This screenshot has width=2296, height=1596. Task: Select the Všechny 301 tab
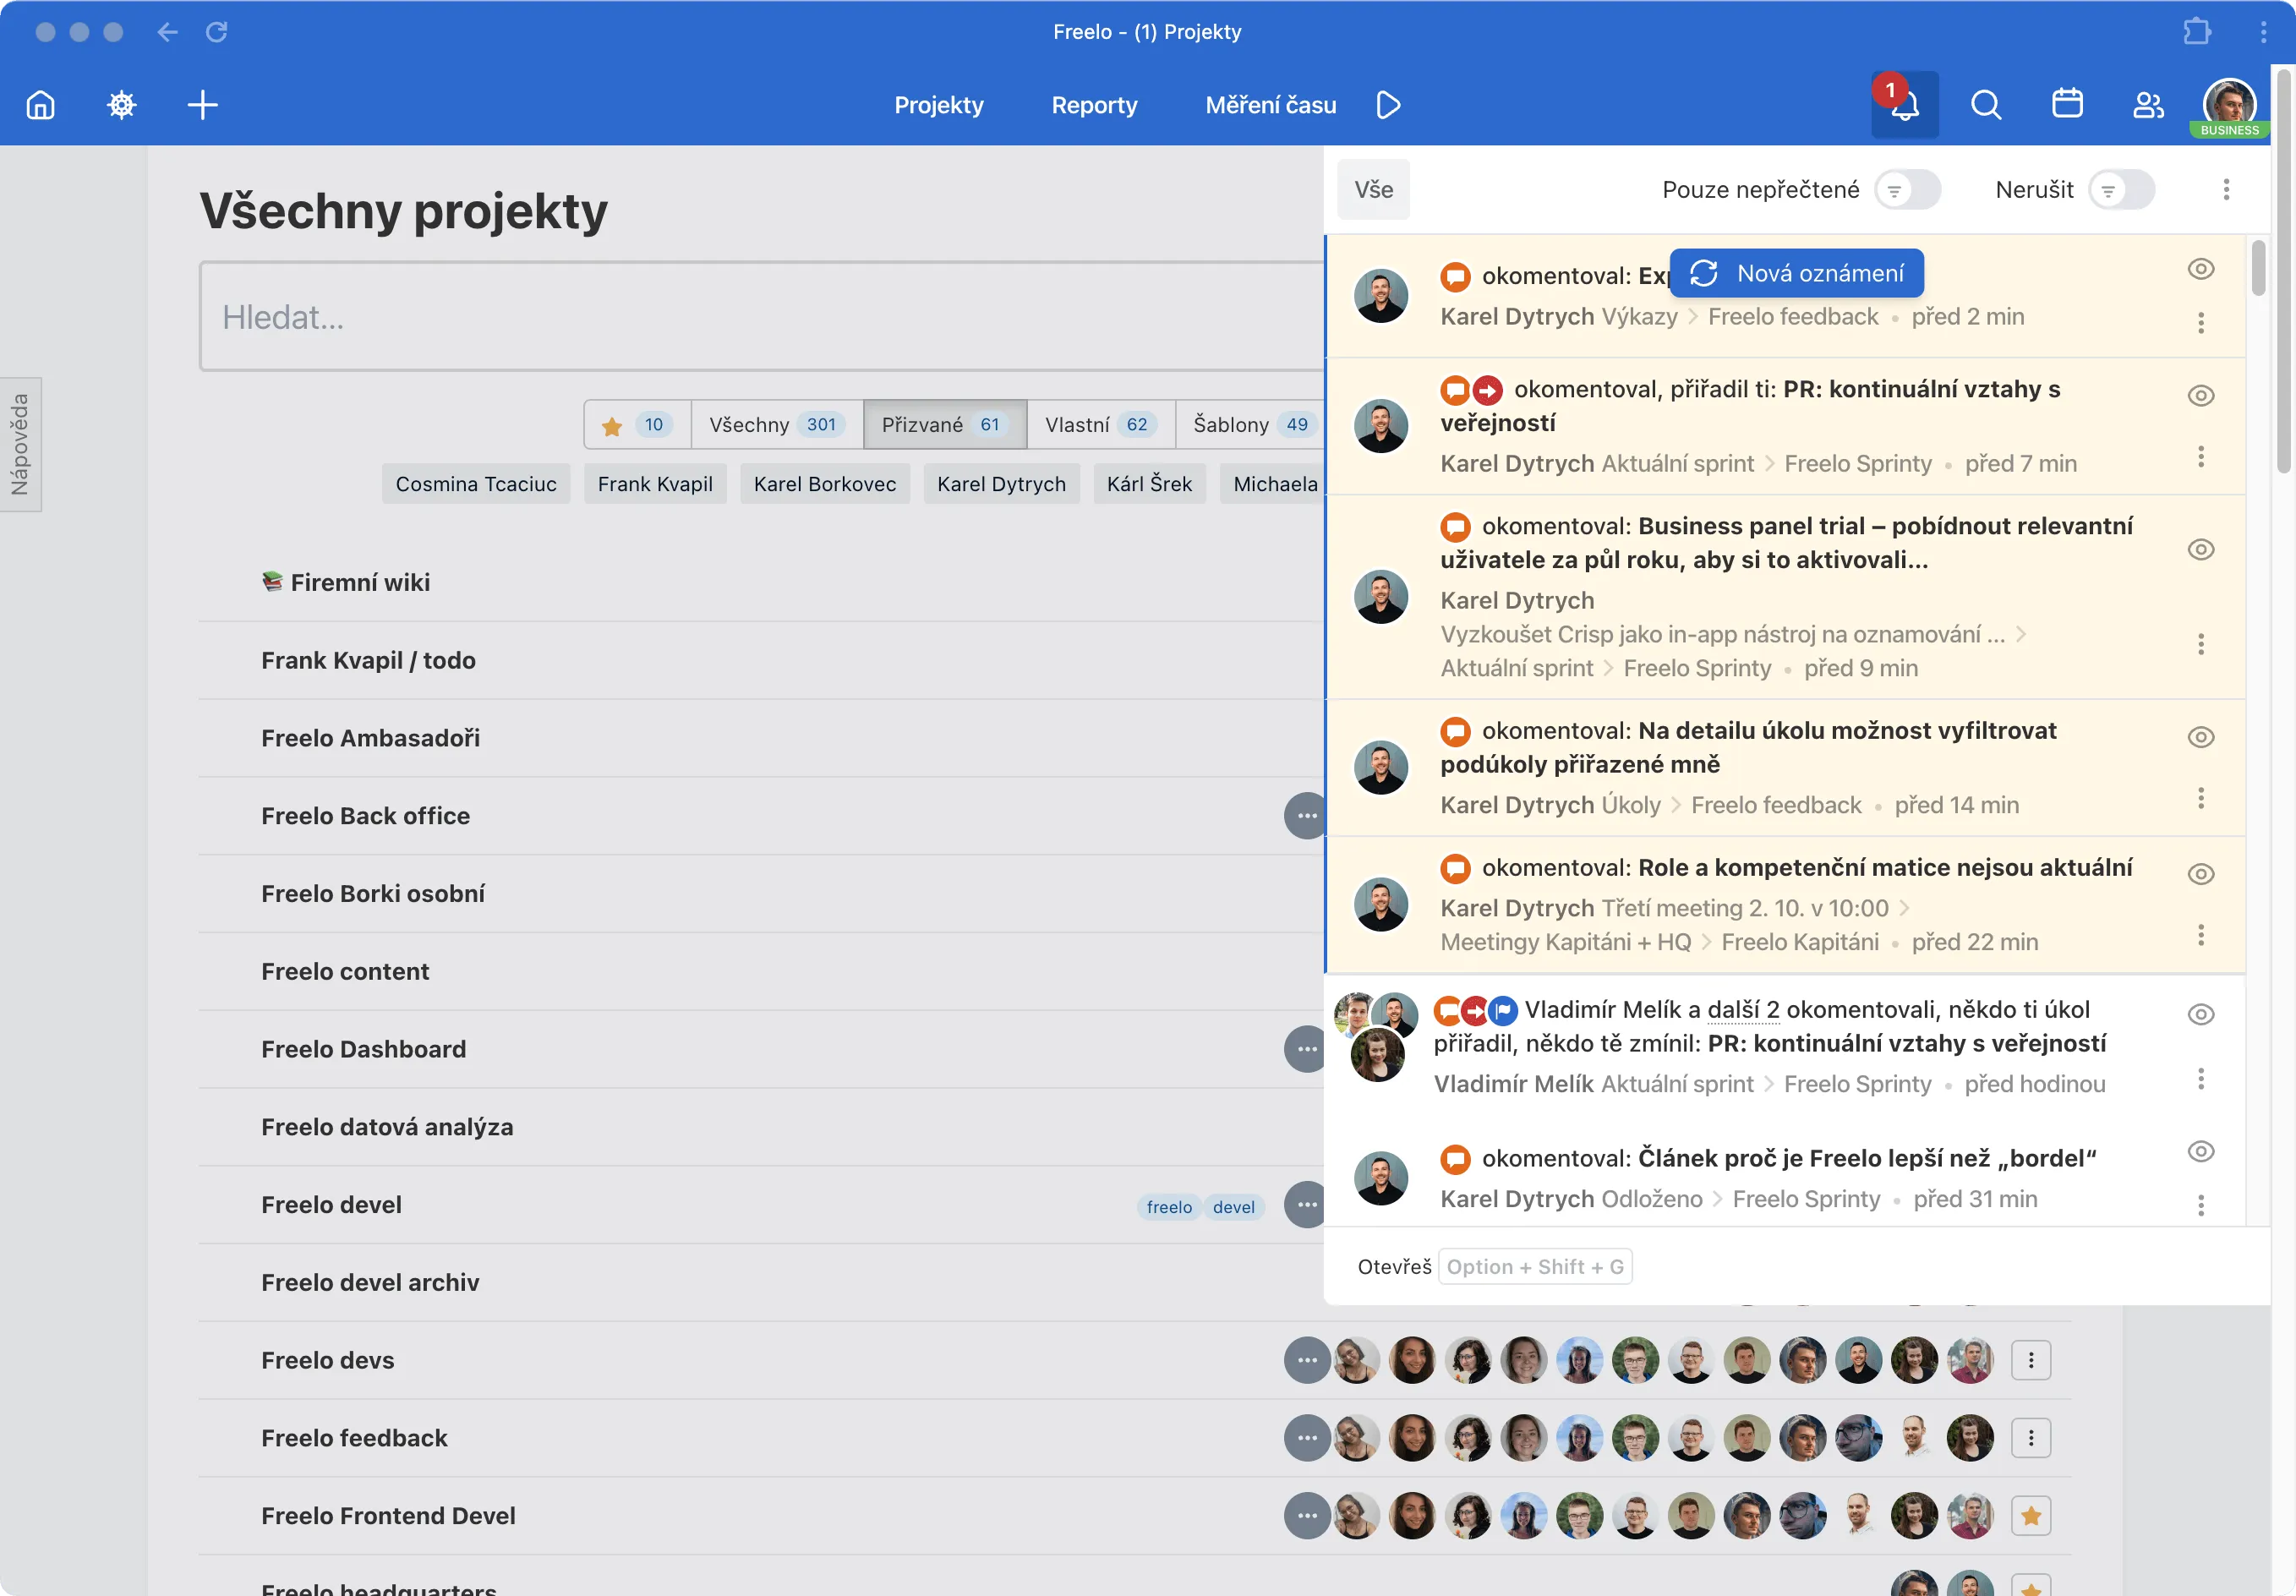coord(777,425)
